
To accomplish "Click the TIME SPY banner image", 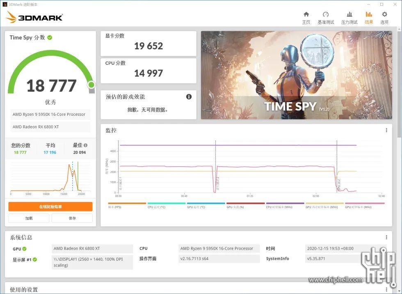I will pyautogui.click(x=296, y=75).
